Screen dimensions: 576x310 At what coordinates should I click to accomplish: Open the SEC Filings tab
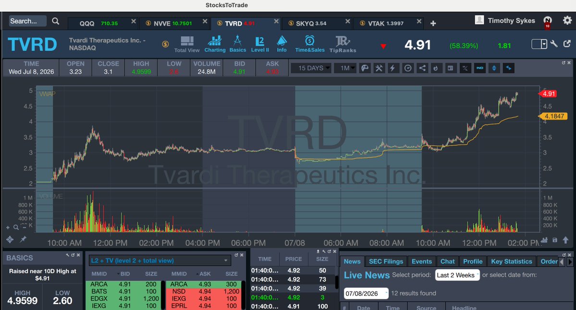pos(386,261)
